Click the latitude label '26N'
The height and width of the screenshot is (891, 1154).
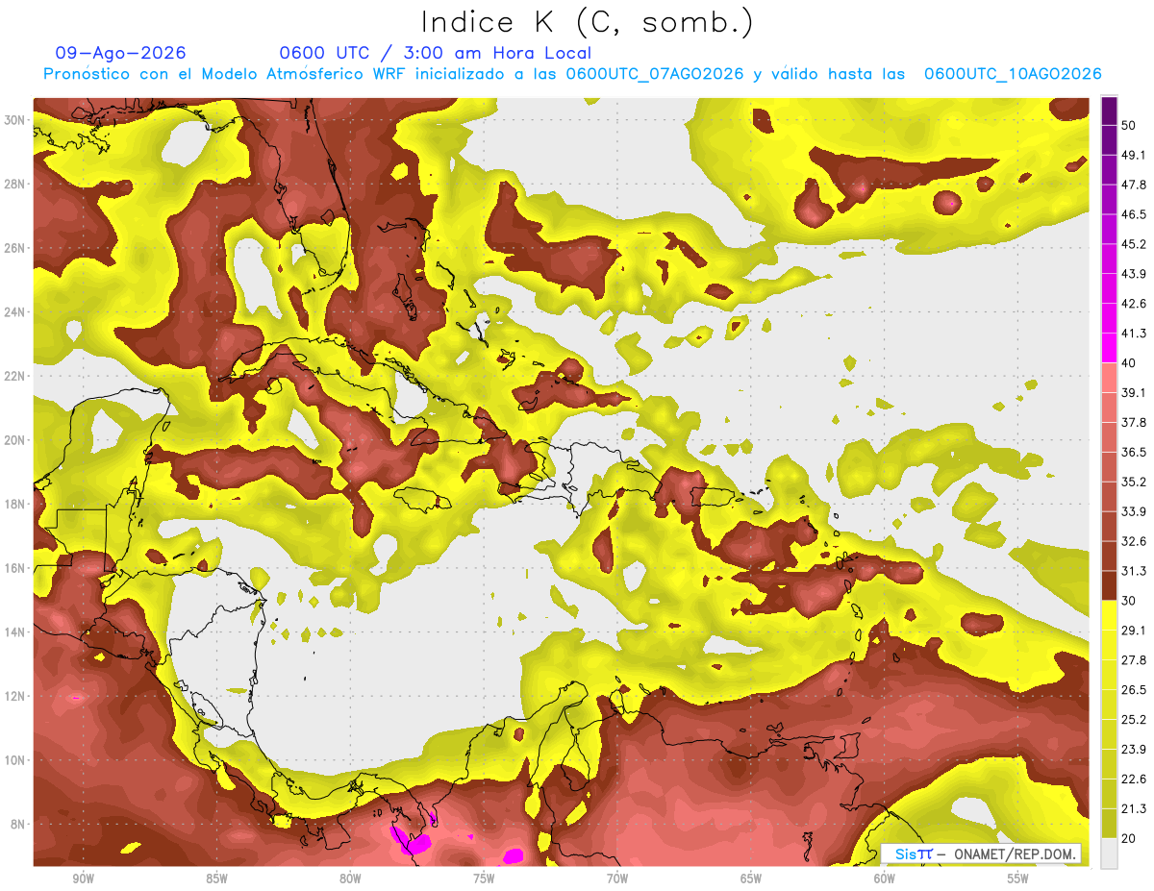coord(15,248)
